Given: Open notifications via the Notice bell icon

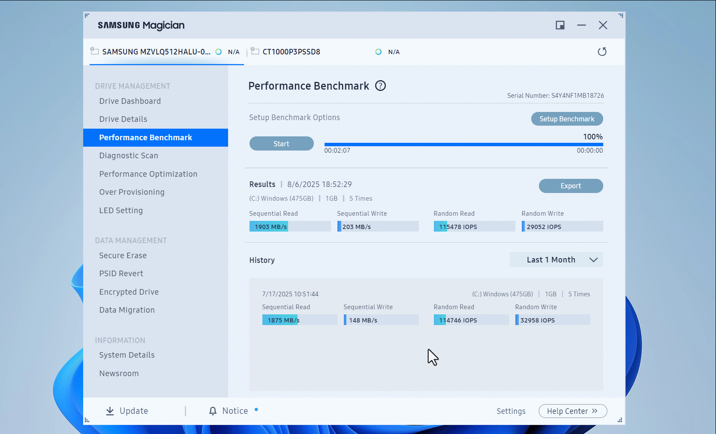Looking at the screenshot, I should pos(213,410).
